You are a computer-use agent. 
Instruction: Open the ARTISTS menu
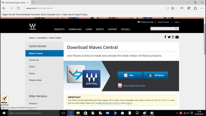pyautogui.click(x=100, y=29)
